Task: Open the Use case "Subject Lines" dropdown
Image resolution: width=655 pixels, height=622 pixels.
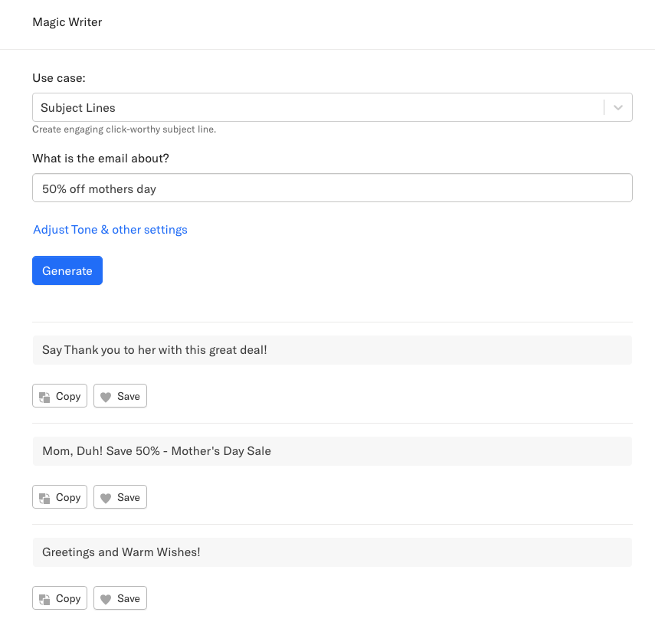Action: (x=317, y=108)
